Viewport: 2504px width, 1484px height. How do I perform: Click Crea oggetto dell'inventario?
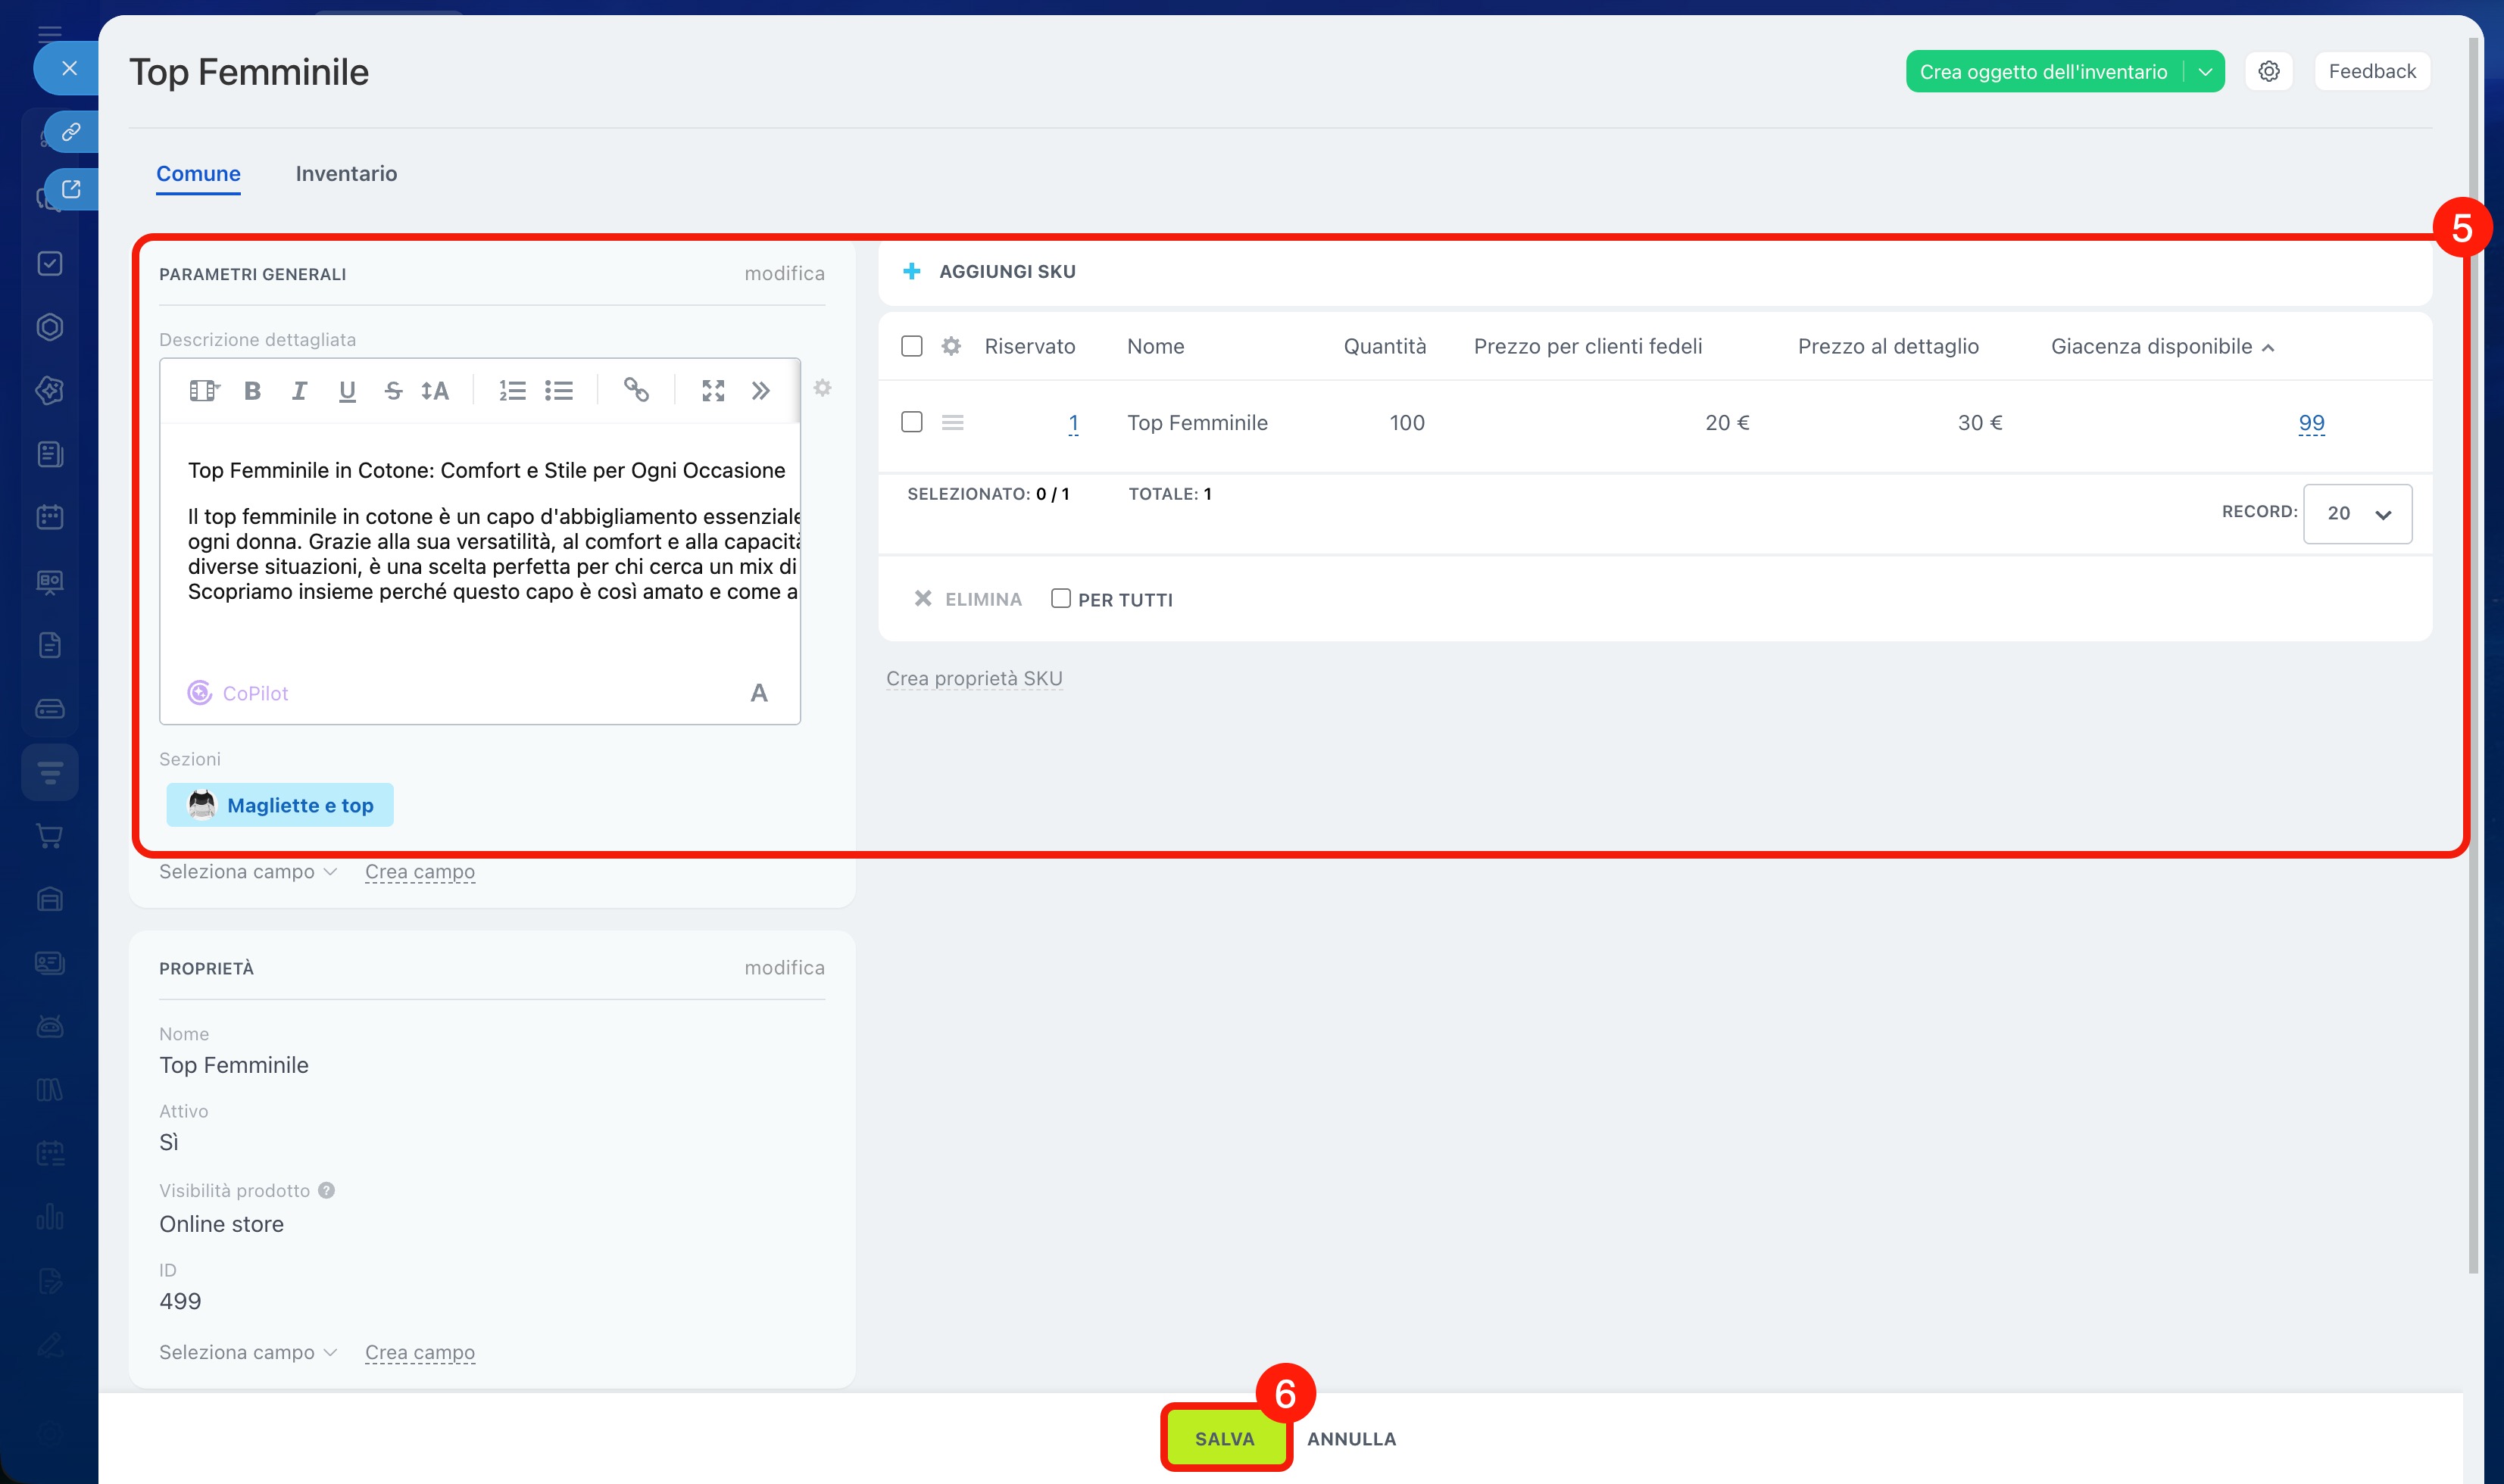click(2043, 72)
